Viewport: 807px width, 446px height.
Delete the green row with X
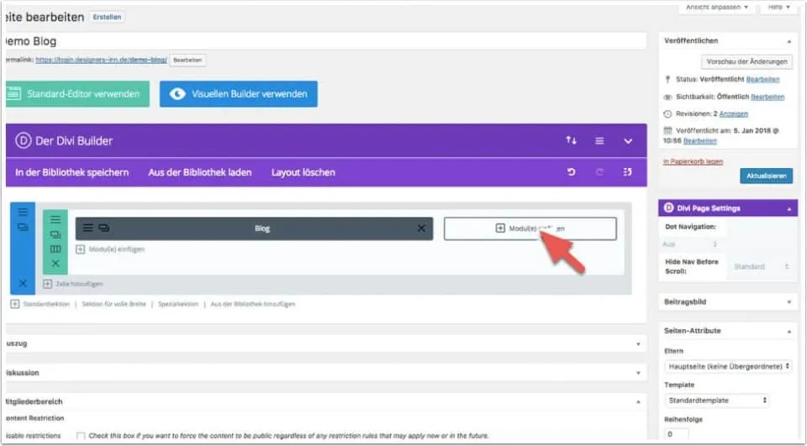[55, 264]
